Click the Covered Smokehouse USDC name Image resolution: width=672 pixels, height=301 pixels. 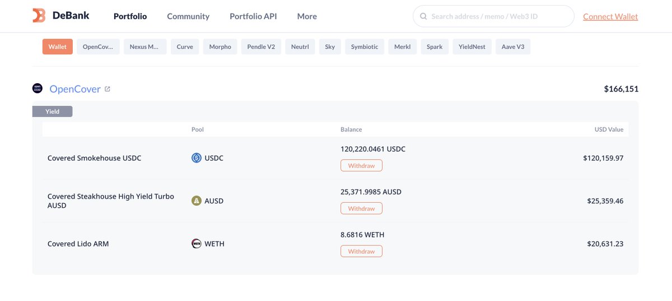(x=95, y=158)
